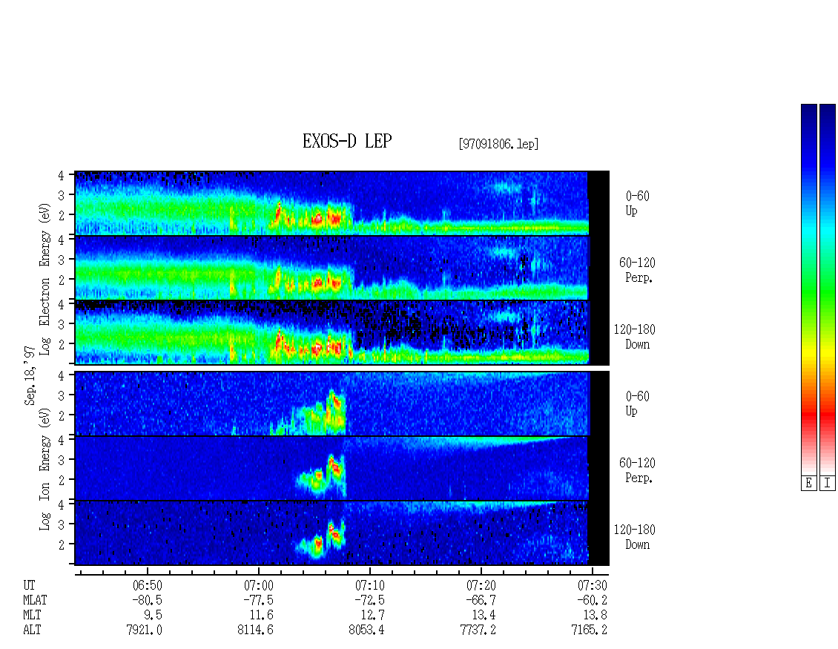
Task: Click MLAT value -60.2
Action: tap(592, 600)
